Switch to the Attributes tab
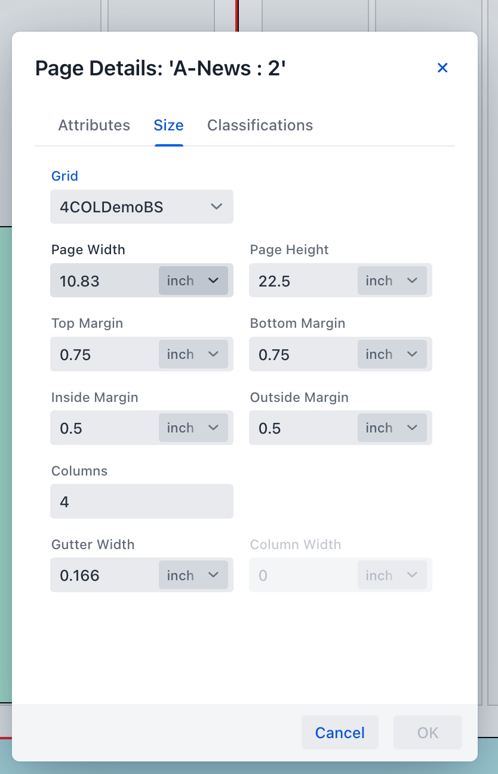The image size is (498, 774). pos(94,125)
